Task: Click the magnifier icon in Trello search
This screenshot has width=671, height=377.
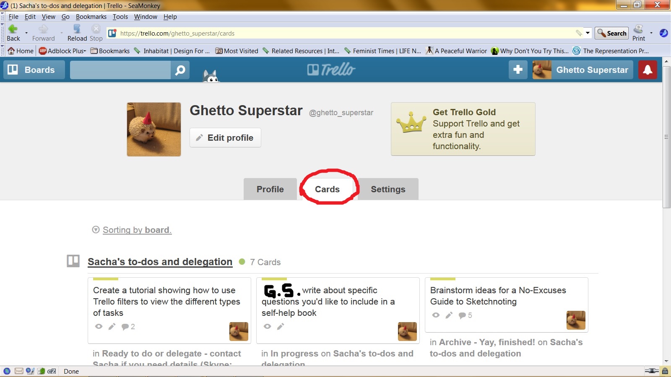Action: [180, 70]
